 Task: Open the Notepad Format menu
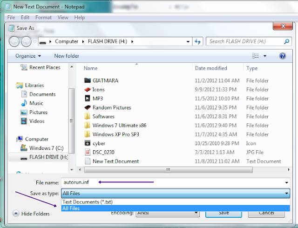[x=43, y=18]
